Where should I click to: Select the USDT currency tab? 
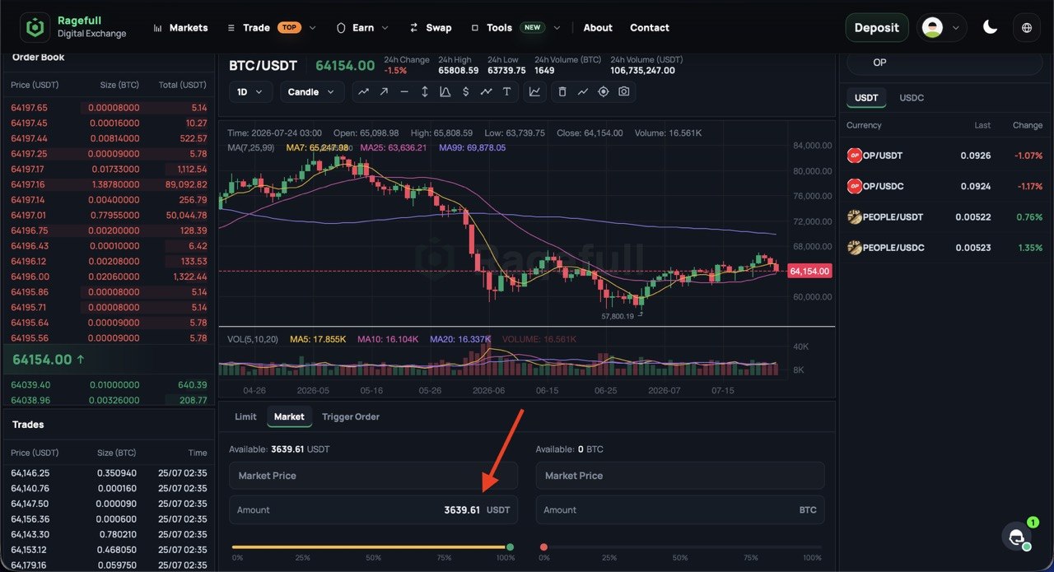(x=866, y=98)
